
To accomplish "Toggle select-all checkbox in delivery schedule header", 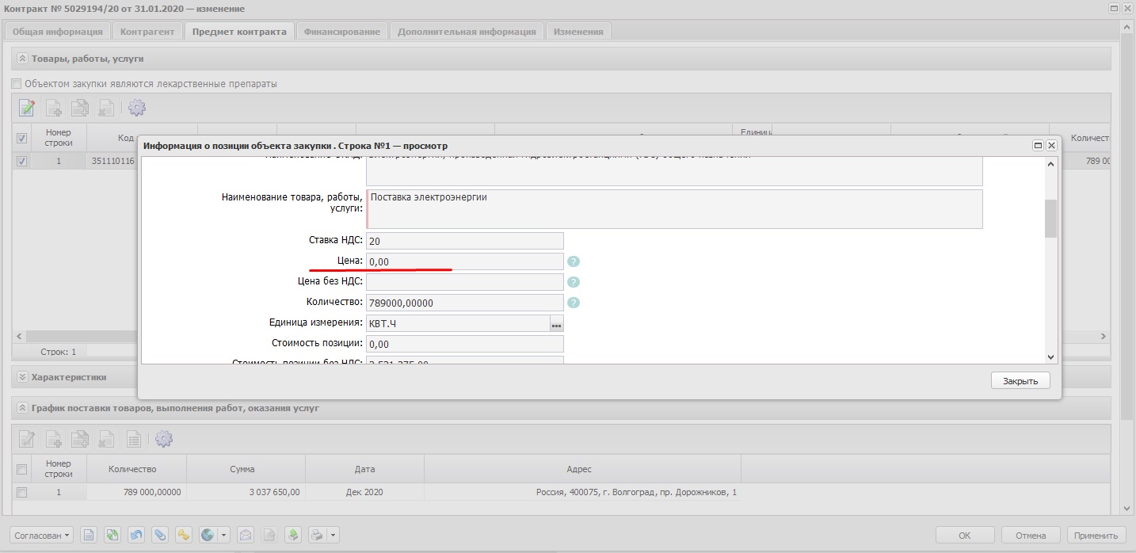I will [x=21, y=469].
